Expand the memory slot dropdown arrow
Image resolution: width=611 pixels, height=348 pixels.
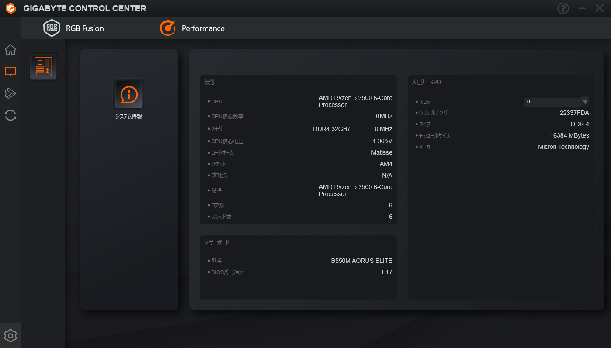click(585, 102)
